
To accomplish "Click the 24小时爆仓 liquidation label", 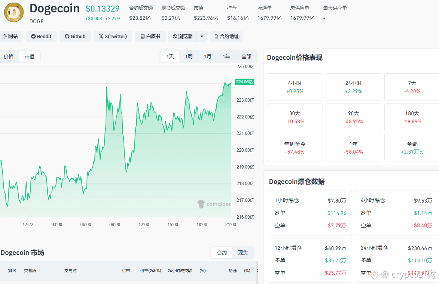I will [x=374, y=248].
